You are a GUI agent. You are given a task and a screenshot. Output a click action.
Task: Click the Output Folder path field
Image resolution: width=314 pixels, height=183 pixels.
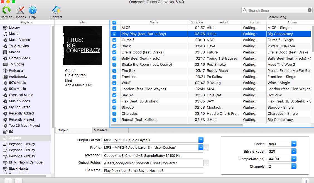pyautogui.click(x=153, y=163)
